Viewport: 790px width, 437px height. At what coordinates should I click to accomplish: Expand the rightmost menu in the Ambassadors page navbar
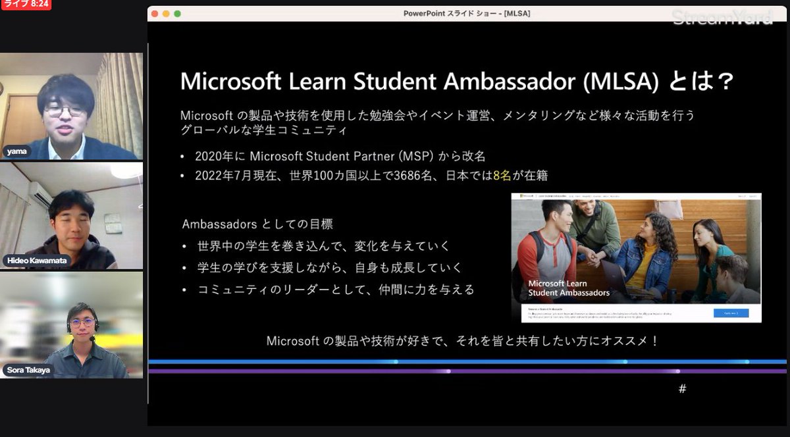614,195
